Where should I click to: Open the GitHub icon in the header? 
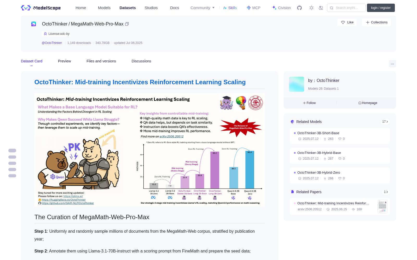click(x=299, y=8)
